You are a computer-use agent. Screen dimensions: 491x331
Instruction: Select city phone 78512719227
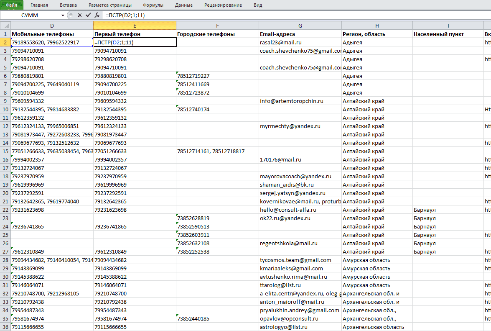(217, 76)
